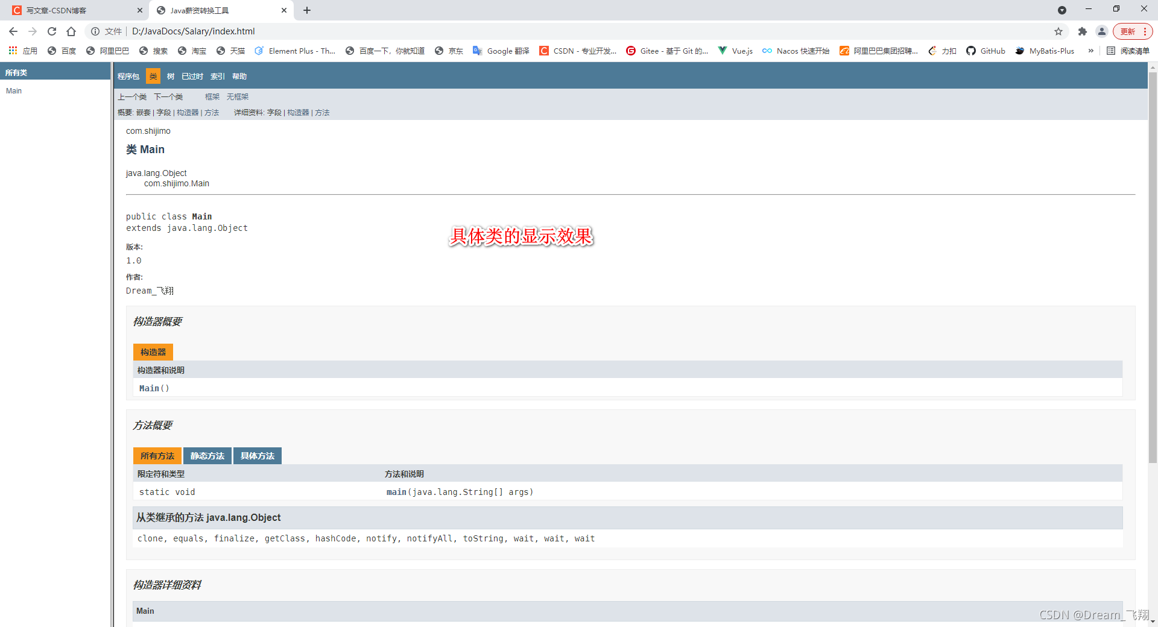Select the 所有方法 methods tab
The image size is (1158, 627).
tap(157, 456)
